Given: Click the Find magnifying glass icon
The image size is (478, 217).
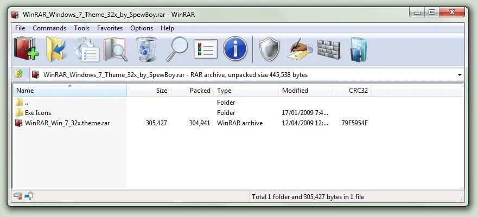Looking at the screenshot, I should tap(176, 49).
